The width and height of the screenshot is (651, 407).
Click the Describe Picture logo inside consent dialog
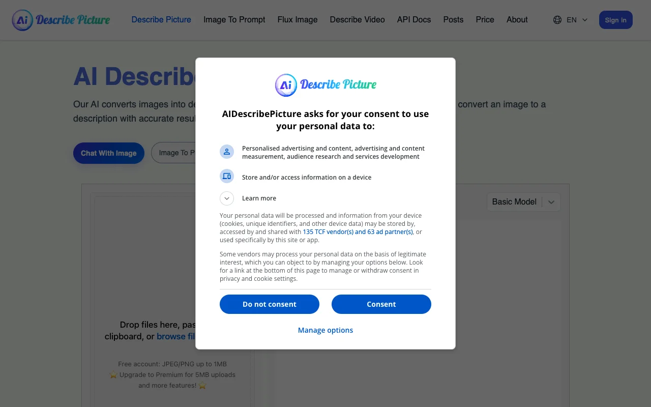(x=325, y=85)
